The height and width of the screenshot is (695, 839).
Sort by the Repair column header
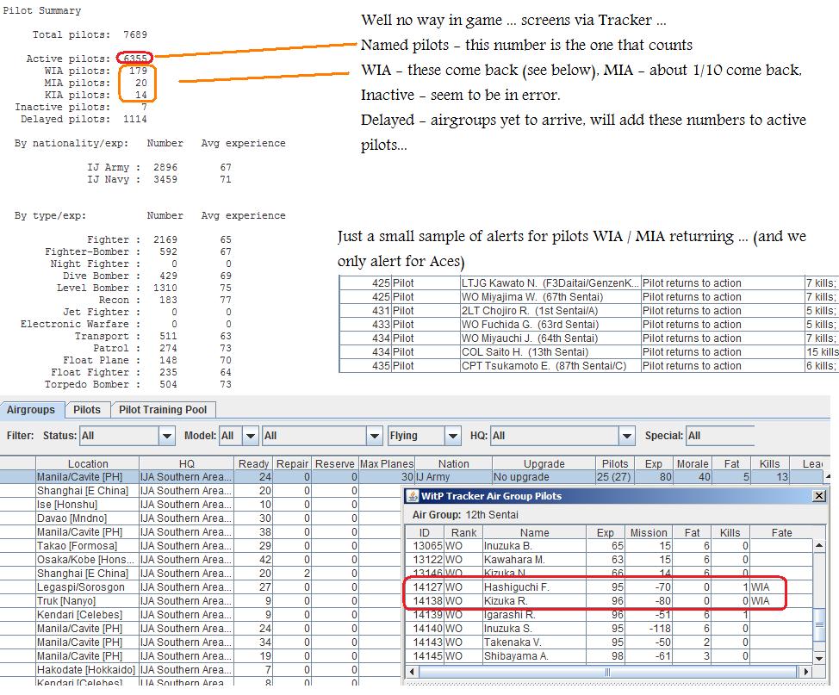pyautogui.click(x=292, y=464)
